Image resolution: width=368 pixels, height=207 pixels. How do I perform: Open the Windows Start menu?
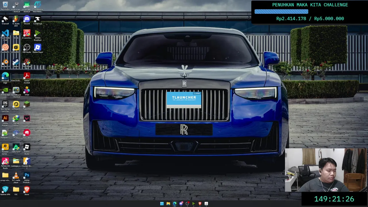tap(162, 204)
